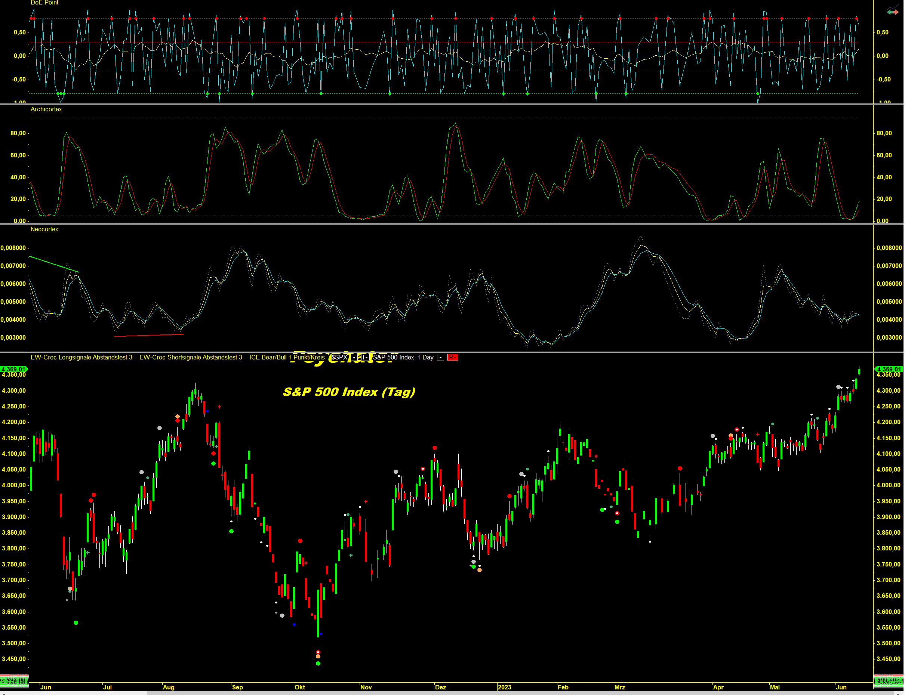Click the $SPX symbol input field

(x=340, y=358)
